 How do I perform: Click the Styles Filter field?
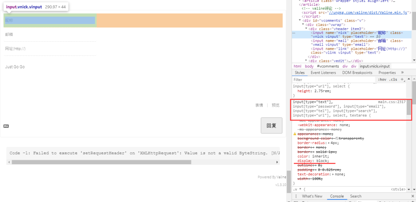pos(334,79)
